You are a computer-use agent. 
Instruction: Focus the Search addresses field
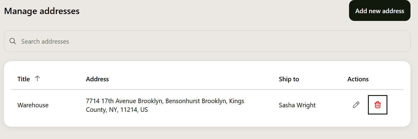click(x=207, y=41)
